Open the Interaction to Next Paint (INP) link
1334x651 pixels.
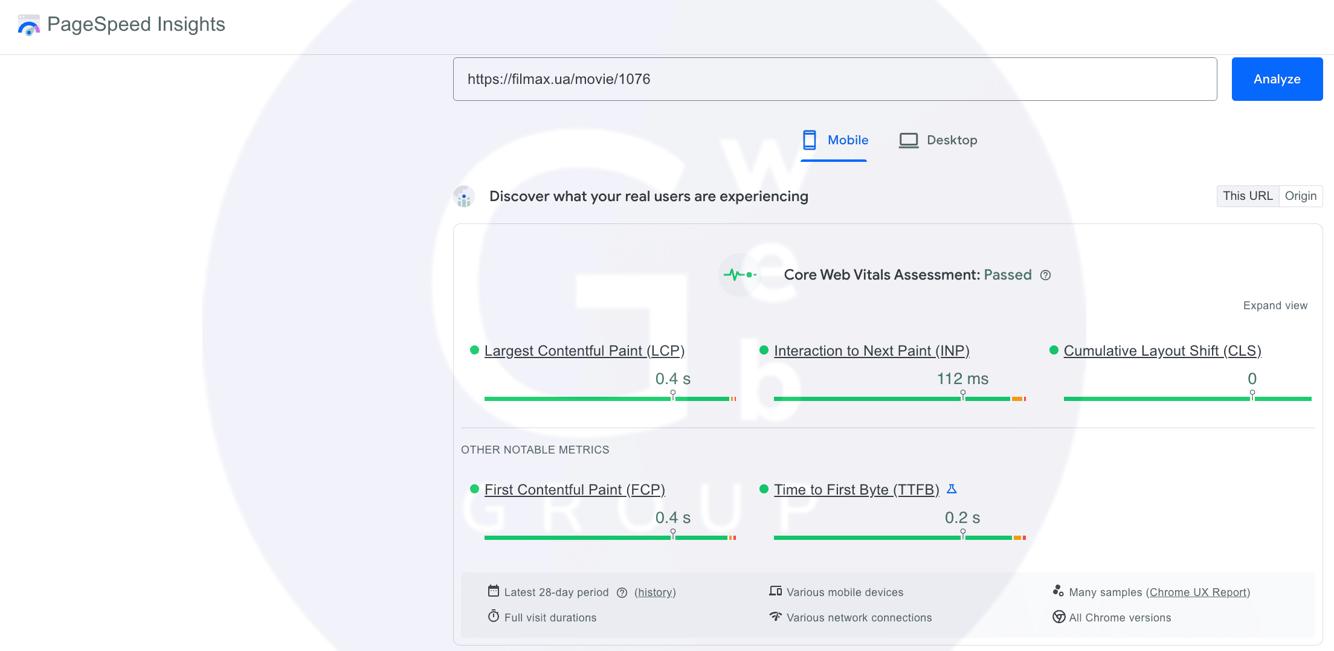871,351
